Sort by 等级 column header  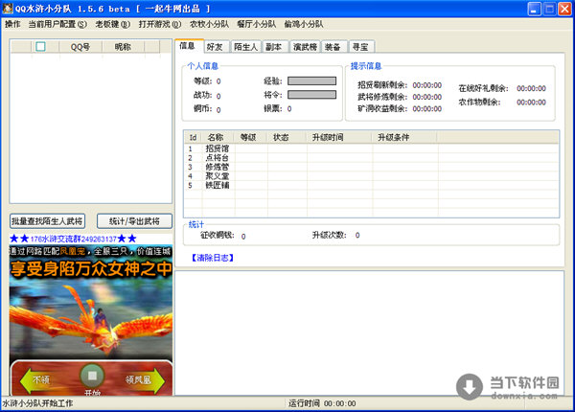[x=251, y=137]
